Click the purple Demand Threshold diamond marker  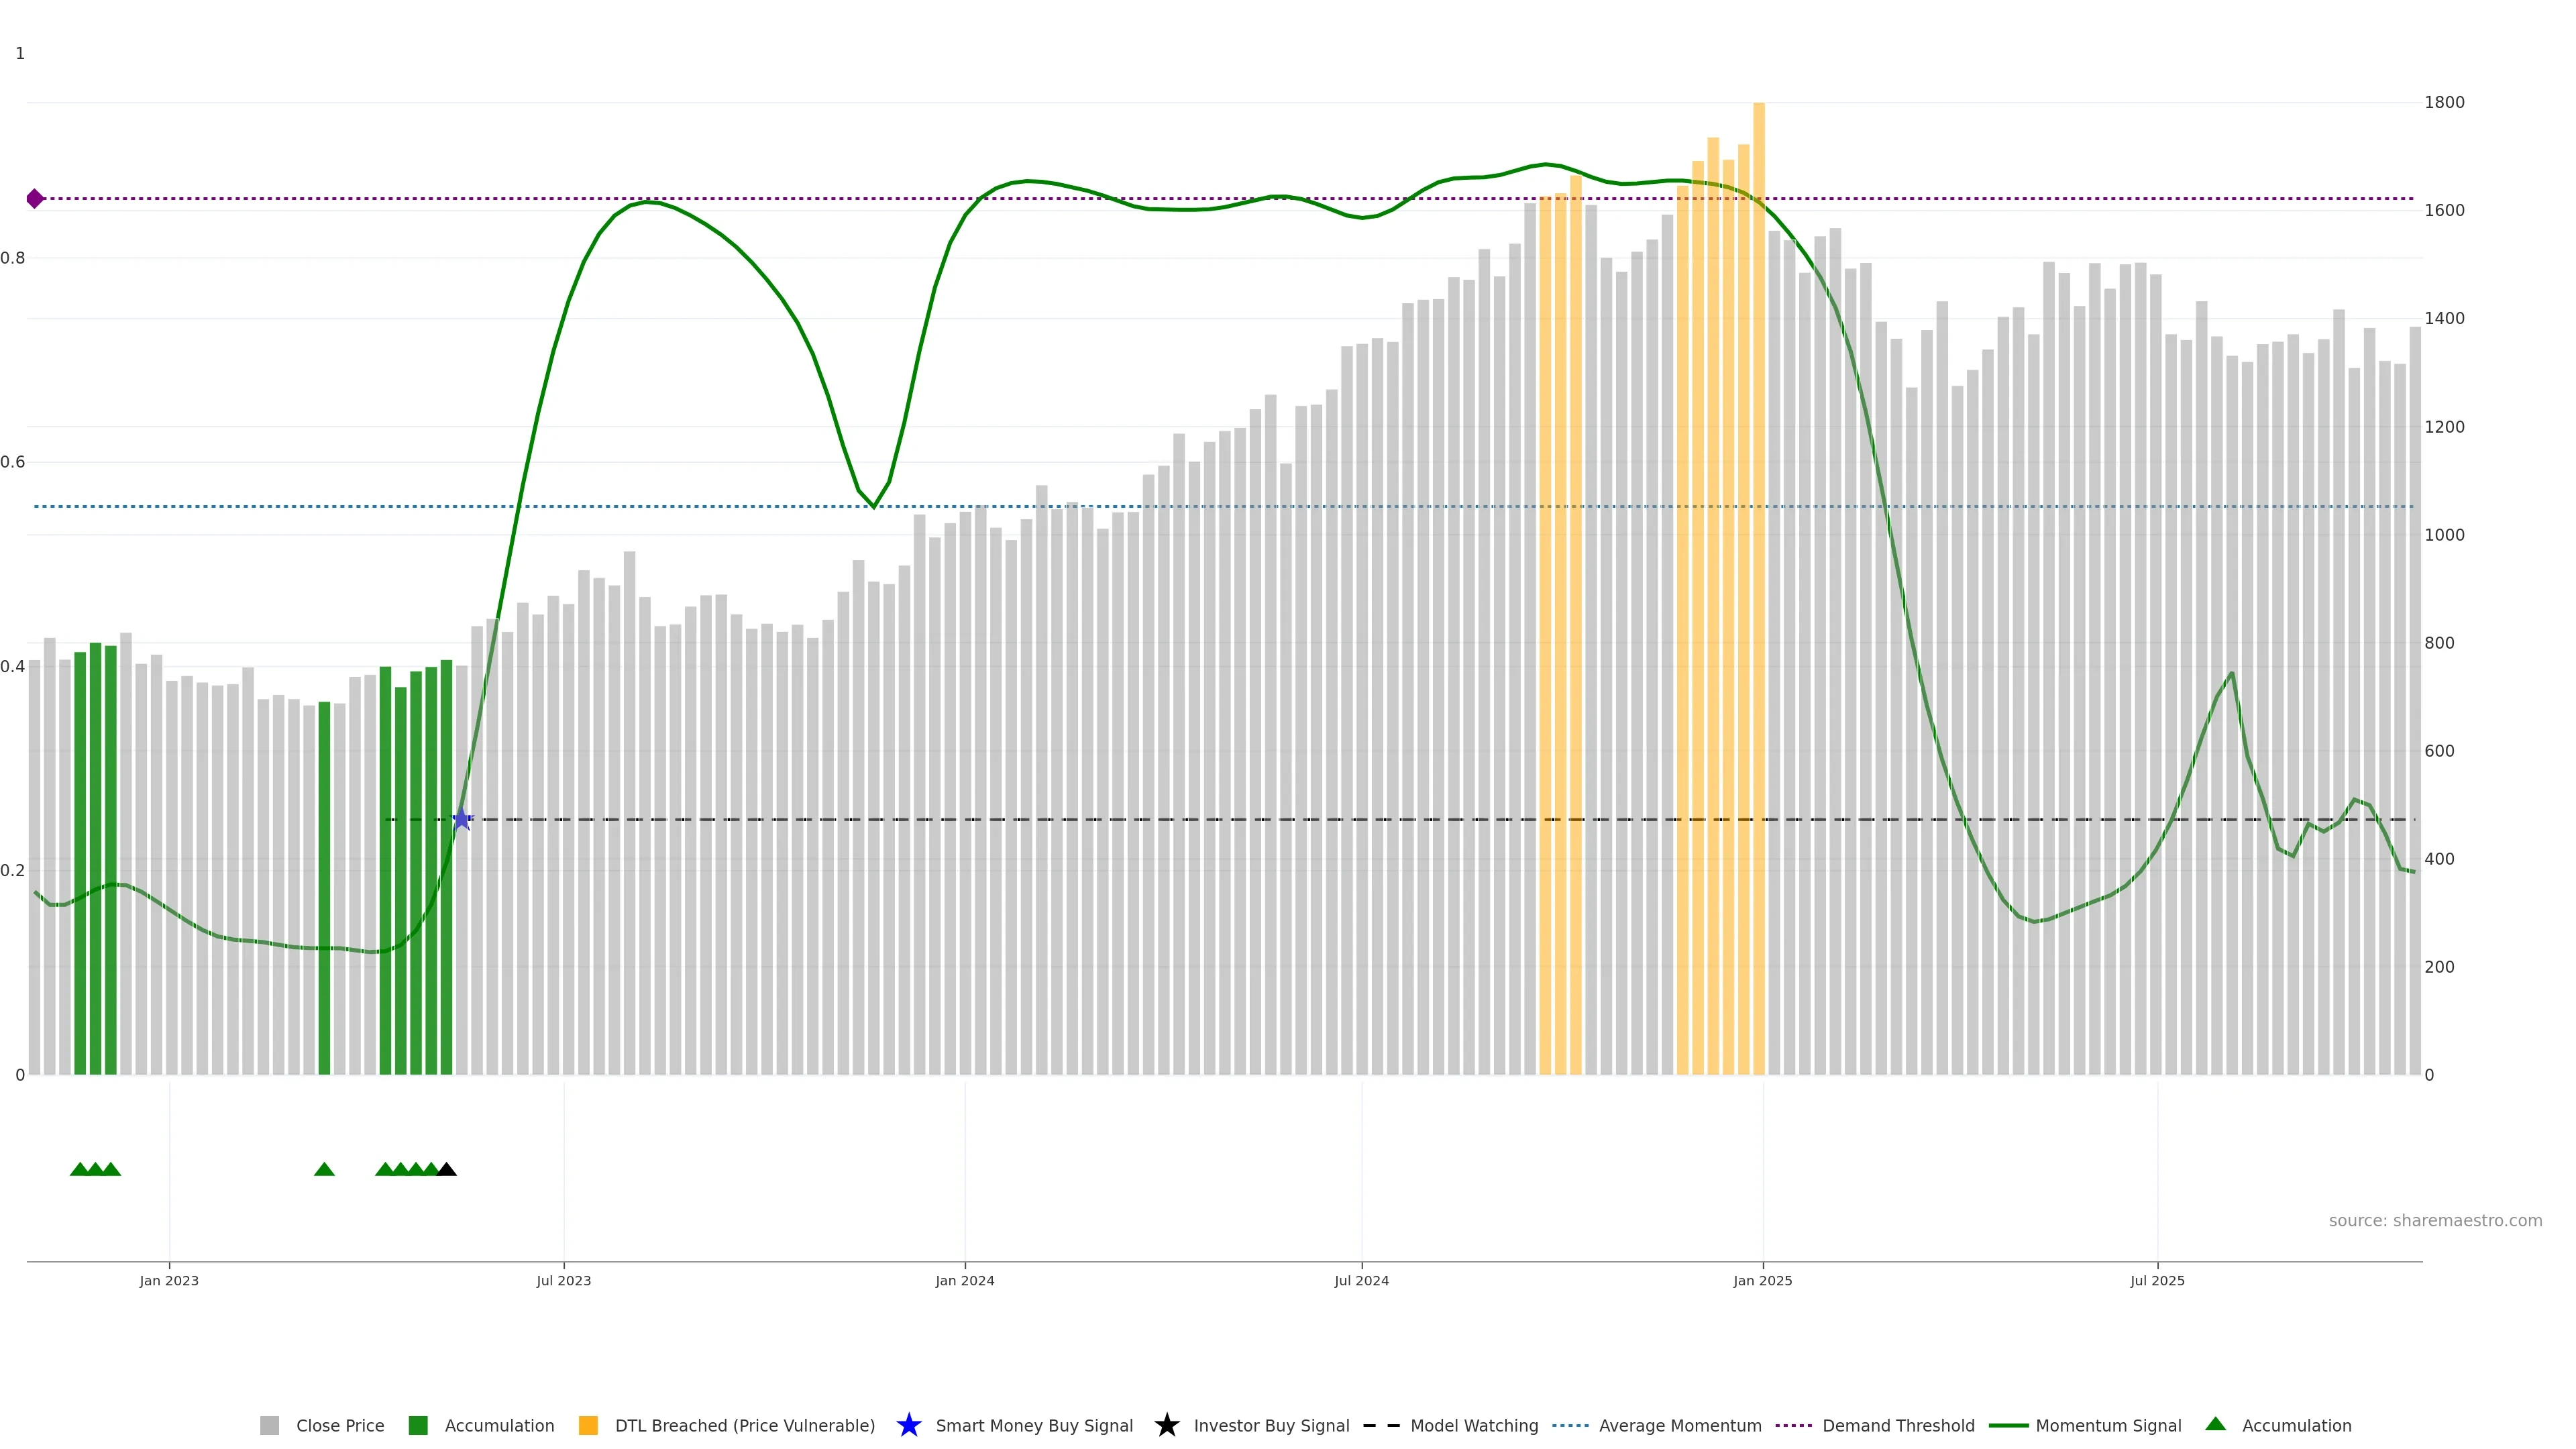[x=35, y=199]
